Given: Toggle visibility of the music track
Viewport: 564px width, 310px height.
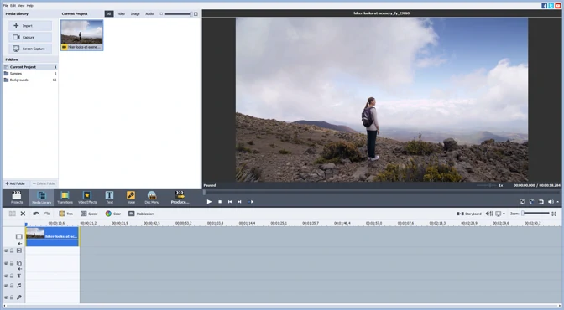Looking at the screenshot, I should pos(6,286).
